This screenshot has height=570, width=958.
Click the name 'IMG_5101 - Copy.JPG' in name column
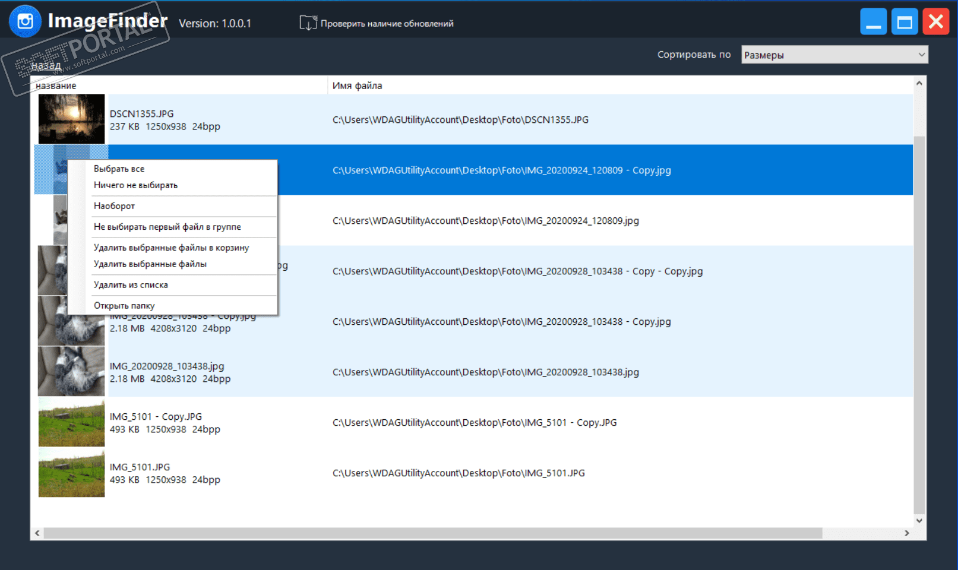156,417
